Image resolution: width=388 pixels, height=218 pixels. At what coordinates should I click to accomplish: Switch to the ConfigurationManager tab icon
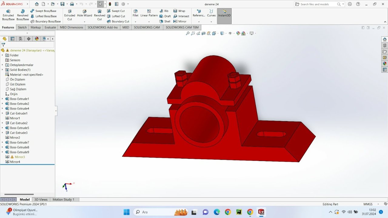click(21, 39)
